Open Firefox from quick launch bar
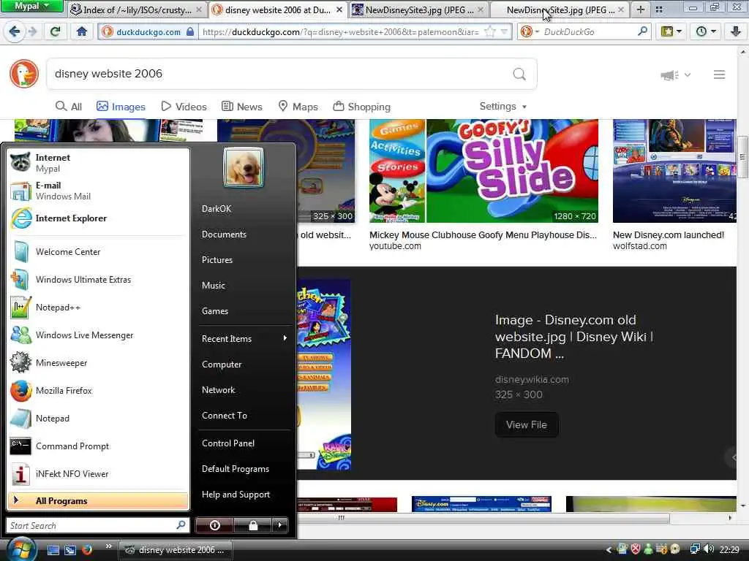Viewport: 749px width, 561px height. (x=87, y=549)
